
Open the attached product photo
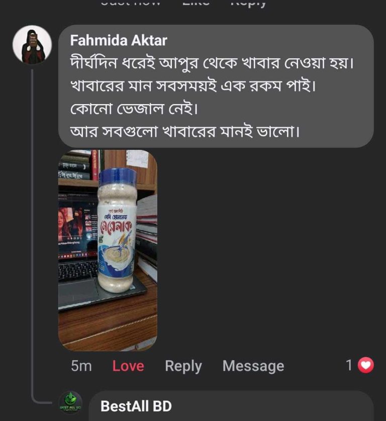point(108,250)
